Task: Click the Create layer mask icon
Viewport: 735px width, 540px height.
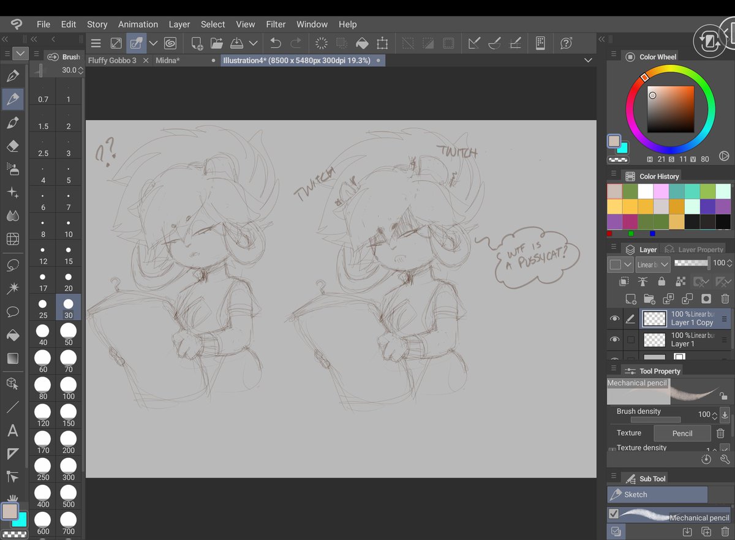Action: coord(706,299)
